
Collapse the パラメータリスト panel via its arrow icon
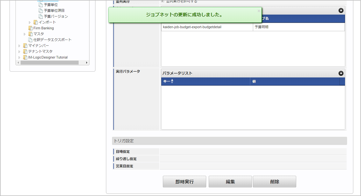point(341,73)
